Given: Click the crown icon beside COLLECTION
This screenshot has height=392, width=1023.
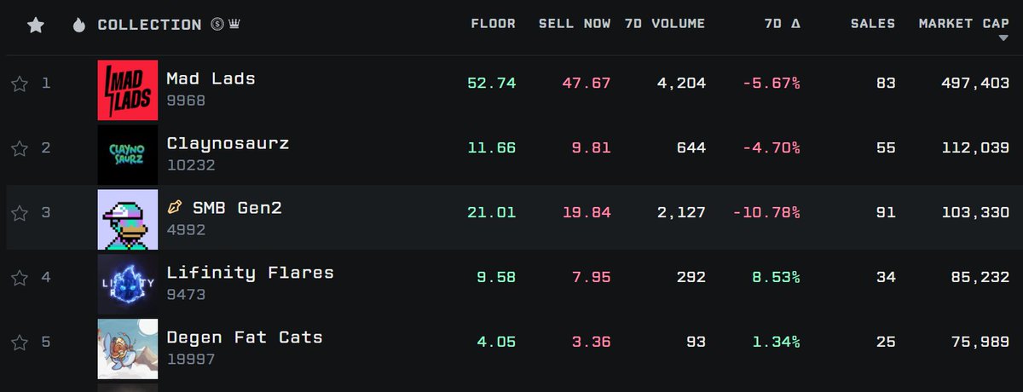Looking at the screenshot, I should pos(234,25).
